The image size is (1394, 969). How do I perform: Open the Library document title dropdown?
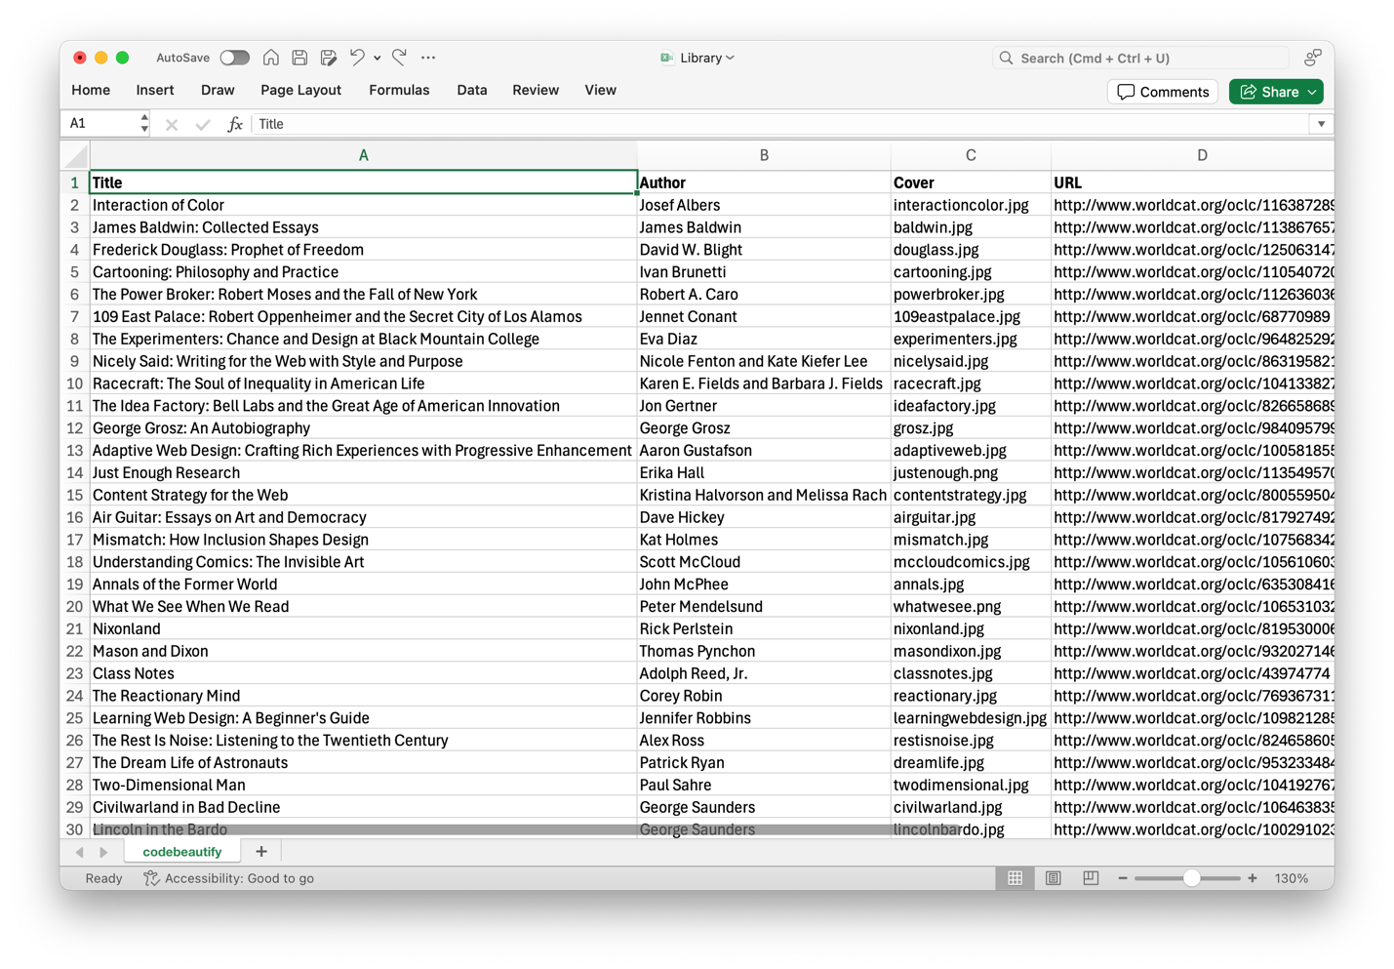coord(697,58)
